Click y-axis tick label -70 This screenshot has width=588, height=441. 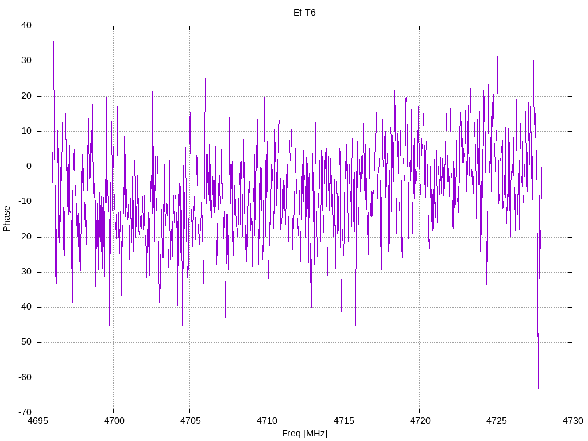25,412
